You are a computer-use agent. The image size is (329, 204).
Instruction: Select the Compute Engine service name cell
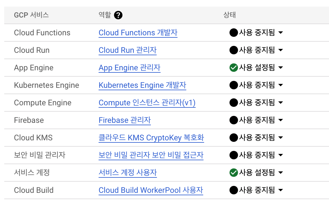pos(43,103)
